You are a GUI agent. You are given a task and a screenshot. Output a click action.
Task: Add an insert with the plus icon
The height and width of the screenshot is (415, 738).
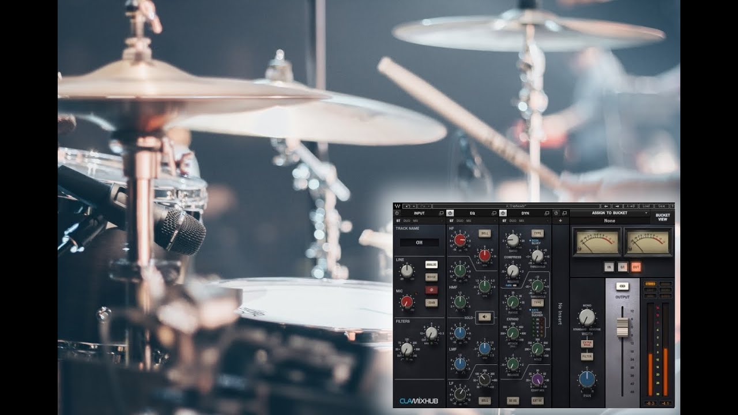[560, 221]
